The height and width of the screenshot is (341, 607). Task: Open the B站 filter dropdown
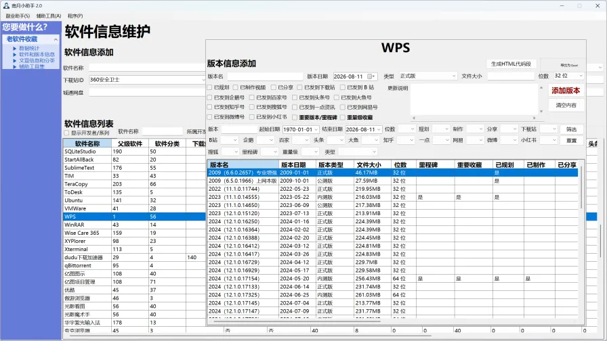click(x=229, y=140)
